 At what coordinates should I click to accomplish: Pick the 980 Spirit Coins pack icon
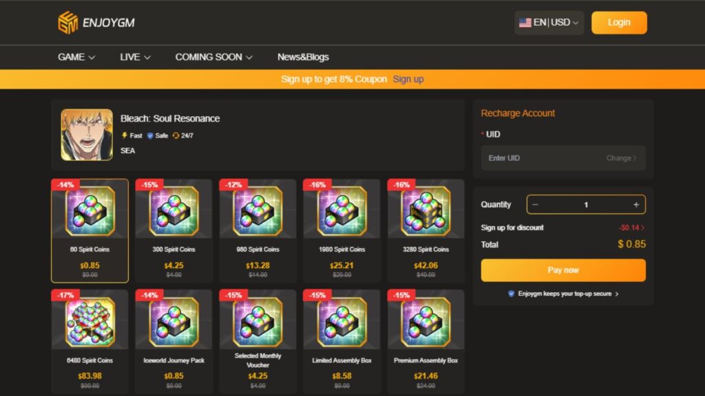[x=257, y=211]
